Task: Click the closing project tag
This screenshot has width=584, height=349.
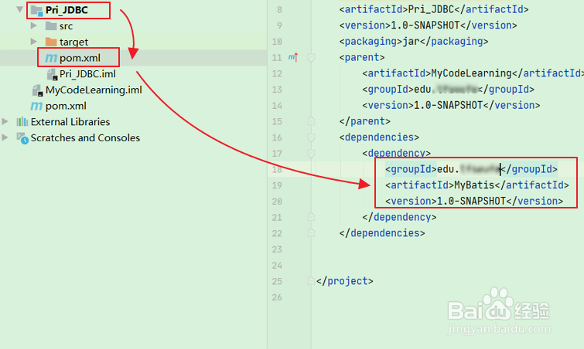Action: click(344, 281)
